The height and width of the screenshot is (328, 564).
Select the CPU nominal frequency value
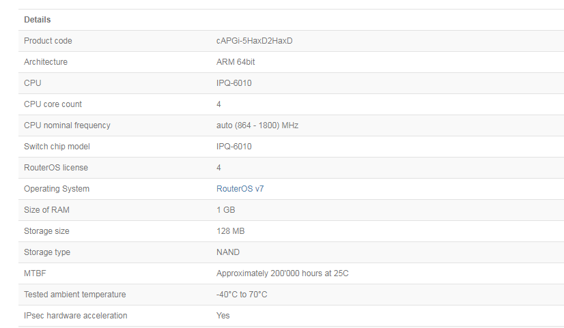tap(257, 125)
